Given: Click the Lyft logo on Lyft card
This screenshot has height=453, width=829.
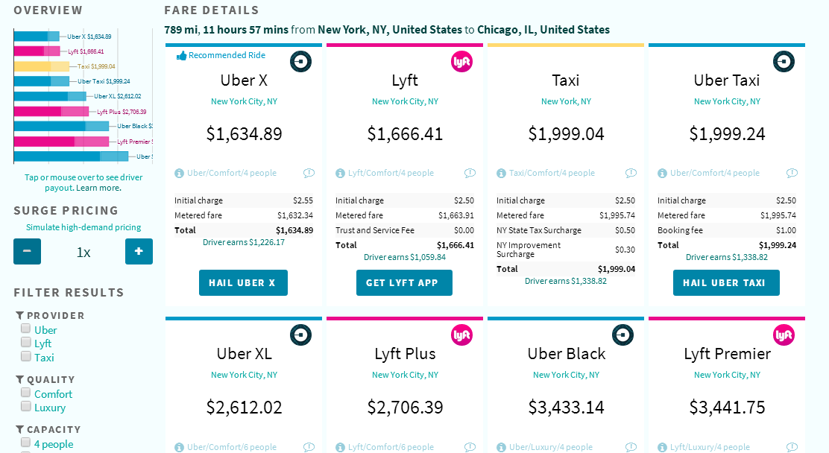Looking at the screenshot, I should 461,62.
